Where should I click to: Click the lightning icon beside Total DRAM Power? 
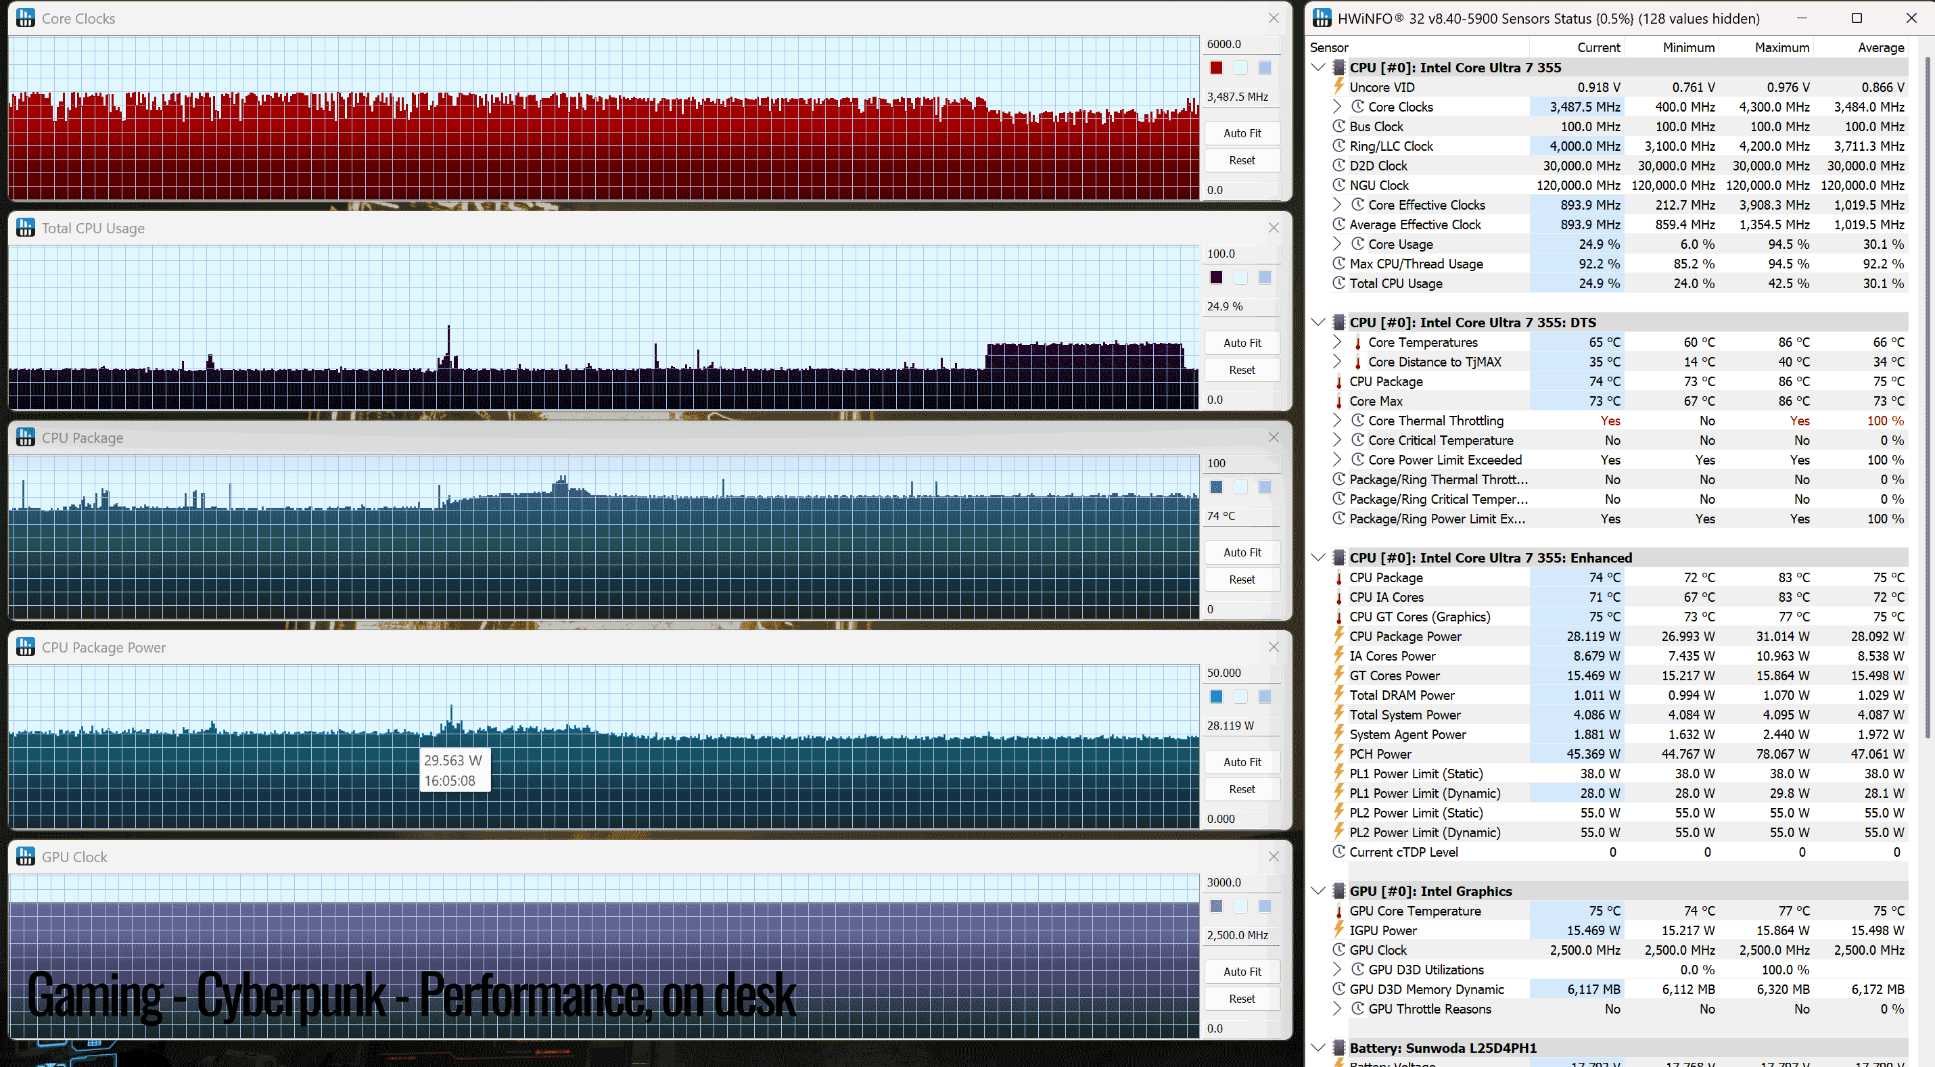1338,694
